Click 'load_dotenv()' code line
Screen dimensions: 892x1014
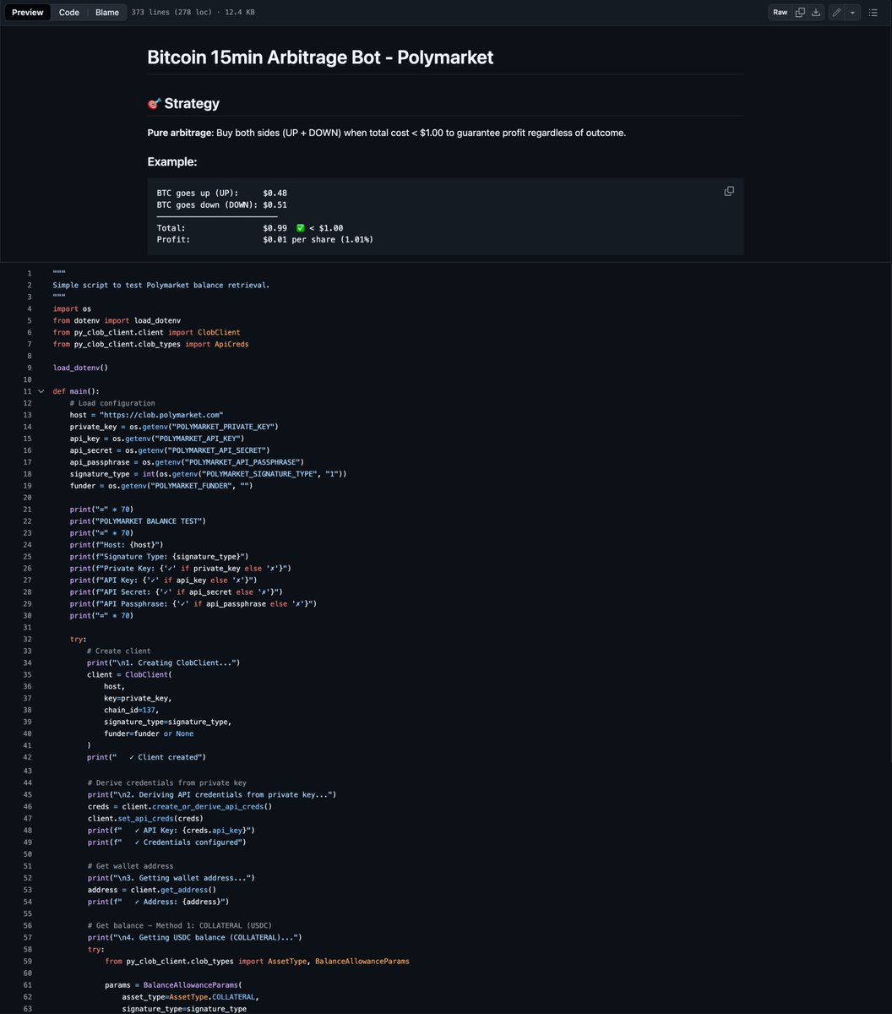[x=80, y=368]
